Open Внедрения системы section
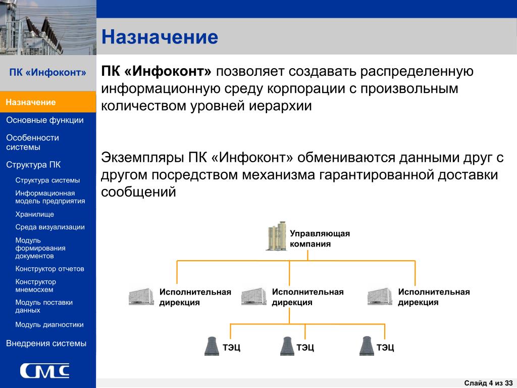517x388 pixels. coord(46,344)
